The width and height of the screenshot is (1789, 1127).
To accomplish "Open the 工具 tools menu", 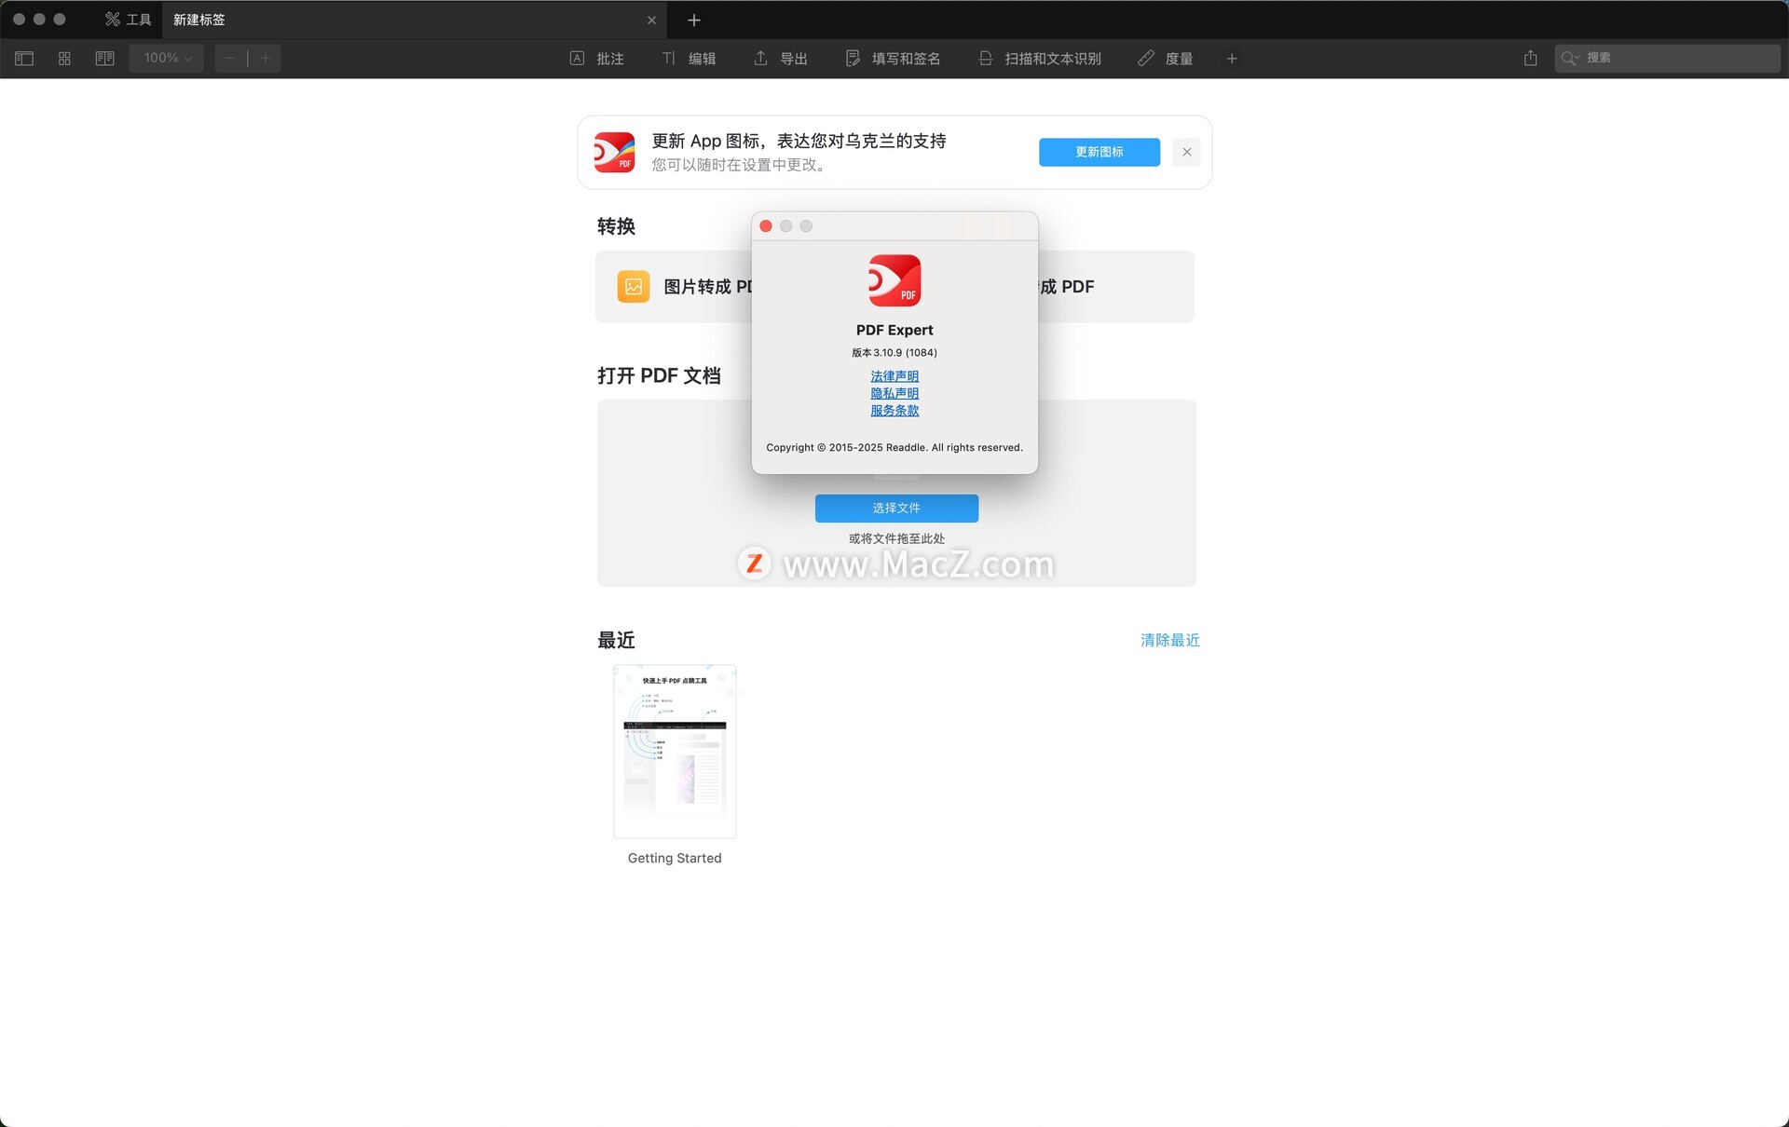I will pyautogui.click(x=128, y=20).
